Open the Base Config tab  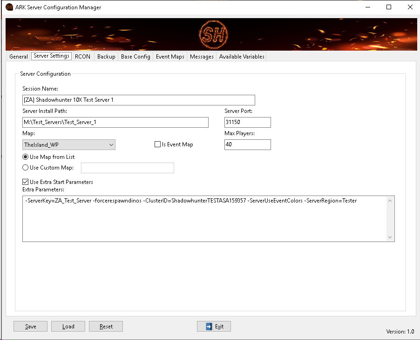(135, 57)
